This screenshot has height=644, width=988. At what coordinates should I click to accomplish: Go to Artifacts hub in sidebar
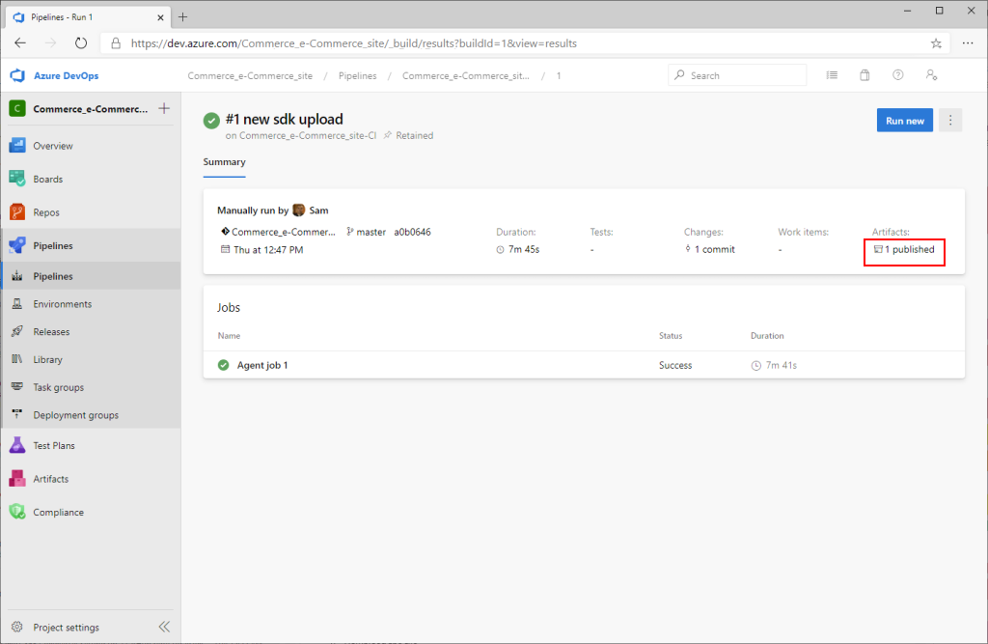pyautogui.click(x=50, y=479)
